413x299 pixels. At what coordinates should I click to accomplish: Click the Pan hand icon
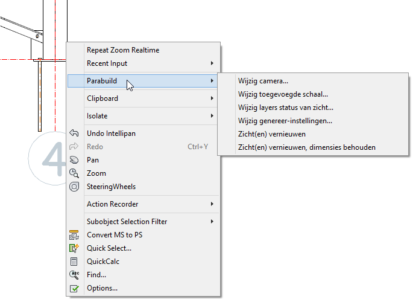[x=74, y=160]
